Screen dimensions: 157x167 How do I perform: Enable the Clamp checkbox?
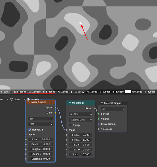70,125
